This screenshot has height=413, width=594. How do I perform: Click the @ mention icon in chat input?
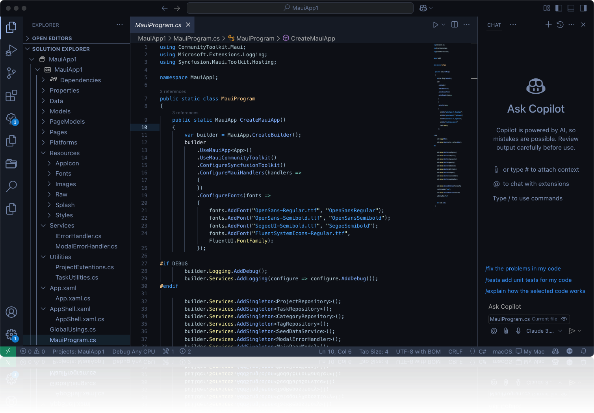point(494,331)
